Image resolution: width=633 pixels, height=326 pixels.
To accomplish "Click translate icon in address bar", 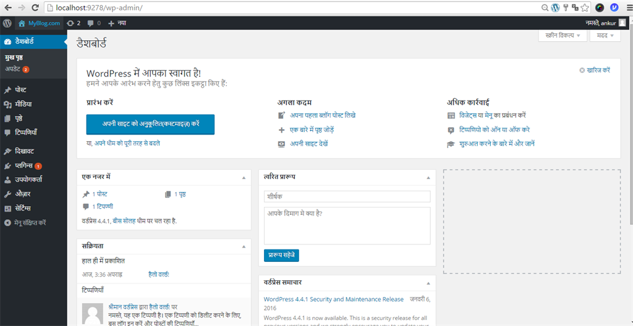I will point(575,7).
